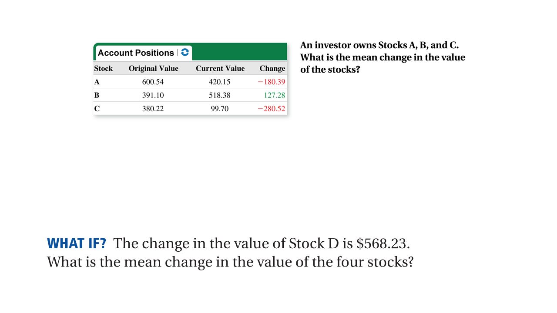Select the Account Positions tab
This screenshot has height=313, width=557.
coord(143,53)
